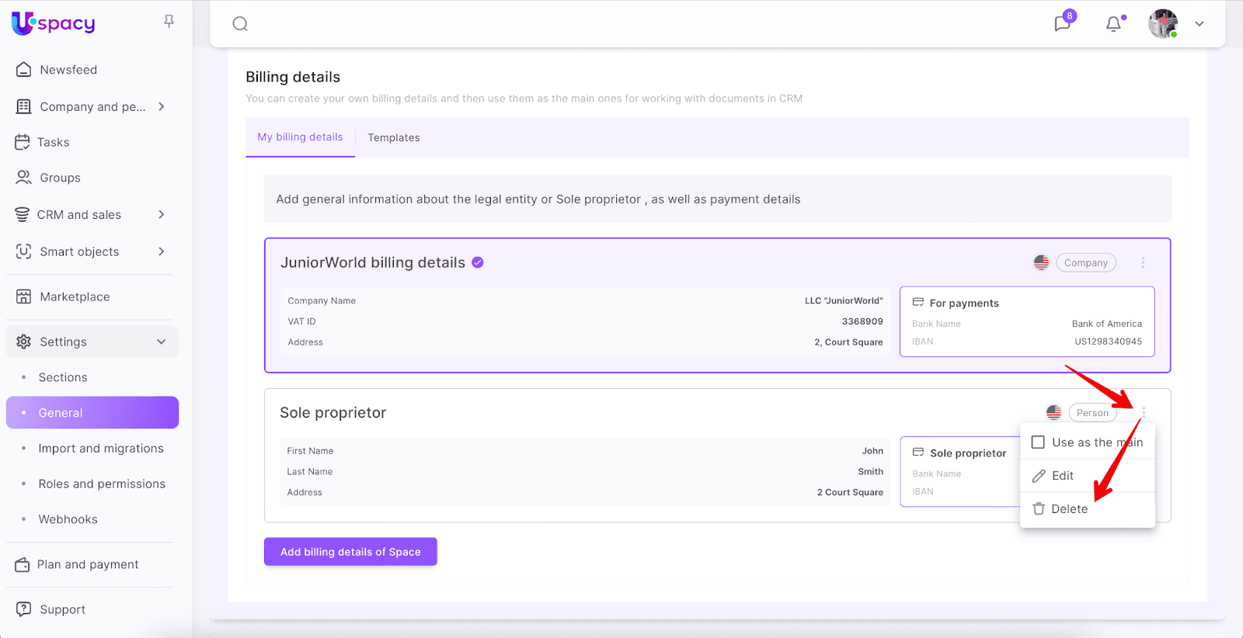Choose Edit in the context menu
The image size is (1243, 638).
[1062, 476]
